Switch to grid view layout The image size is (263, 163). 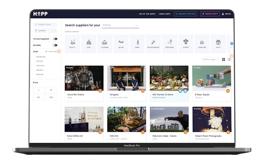pos(224,59)
